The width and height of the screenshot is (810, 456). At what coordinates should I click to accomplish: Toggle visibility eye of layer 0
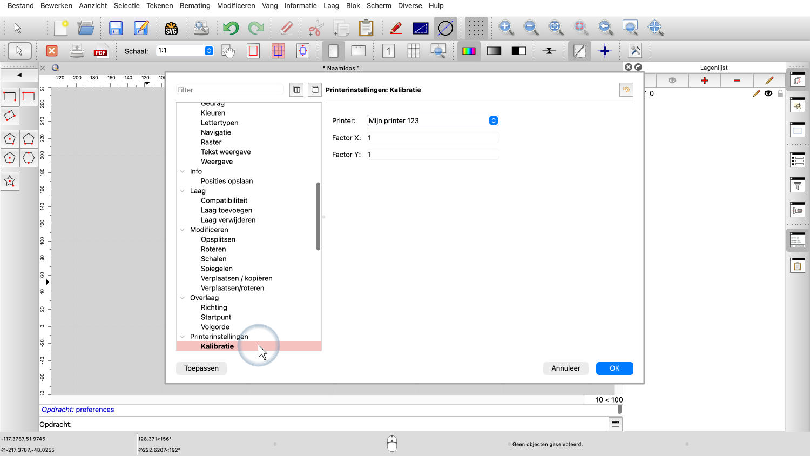click(768, 93)
